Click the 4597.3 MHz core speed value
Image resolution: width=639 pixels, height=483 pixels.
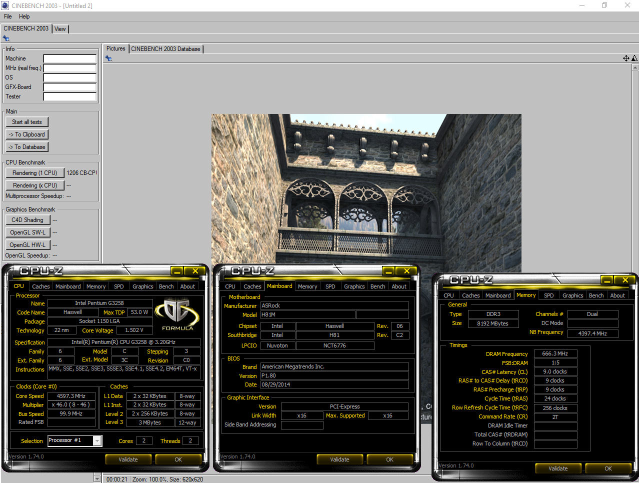click(71, 396)
